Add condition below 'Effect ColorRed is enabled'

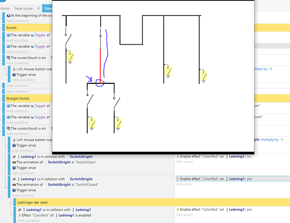29,221
